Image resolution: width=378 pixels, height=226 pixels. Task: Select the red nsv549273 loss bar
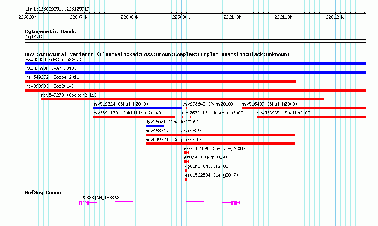coord(183,99)
